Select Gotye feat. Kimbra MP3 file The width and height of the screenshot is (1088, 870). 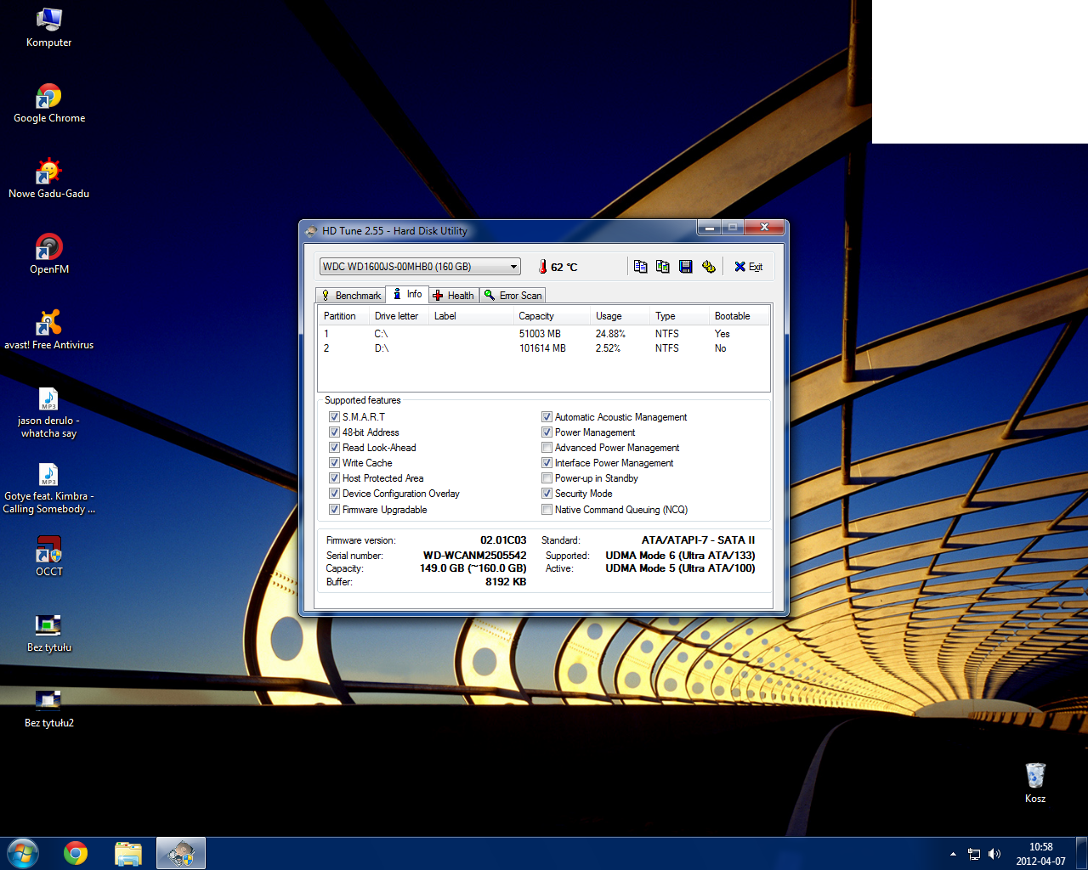[x=48, y=489]
